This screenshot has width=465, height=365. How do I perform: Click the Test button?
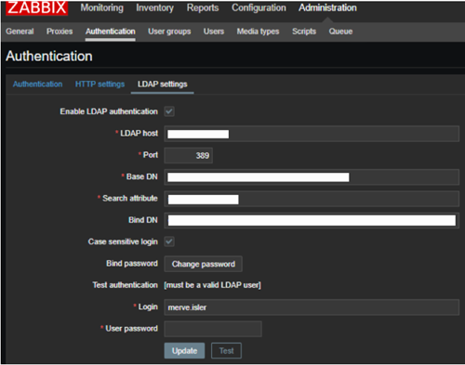(x=226, y=351)
